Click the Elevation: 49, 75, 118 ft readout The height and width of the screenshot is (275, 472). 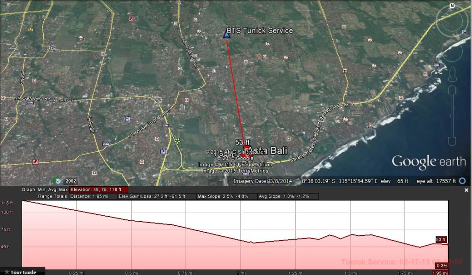[x=99, y=189]
